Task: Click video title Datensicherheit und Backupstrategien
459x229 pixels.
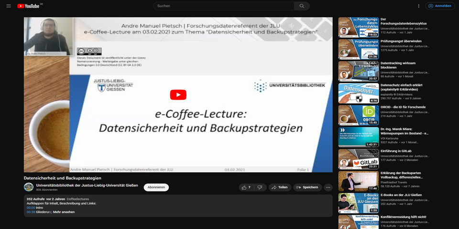Action: point(63,178)
